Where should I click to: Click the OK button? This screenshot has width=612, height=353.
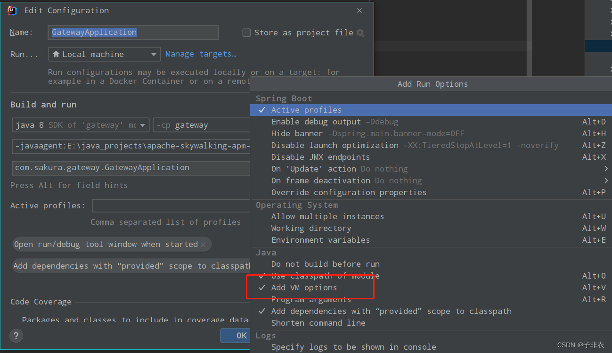click(x=236, y=336)
